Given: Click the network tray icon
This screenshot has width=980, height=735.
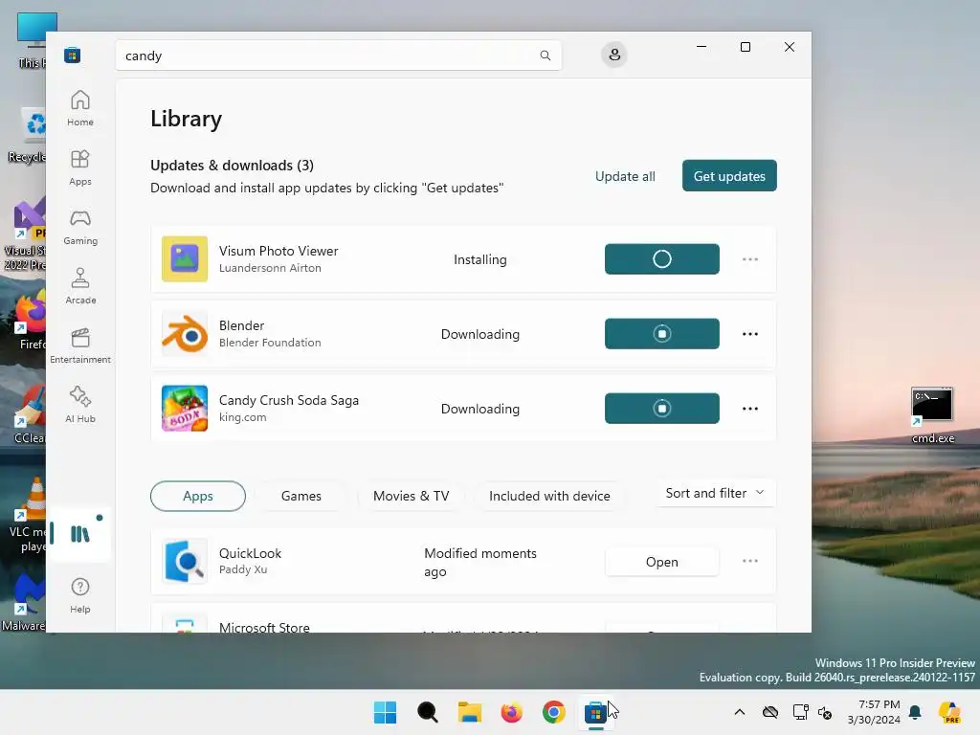Looking at the screenshot, I should point(800,712).
